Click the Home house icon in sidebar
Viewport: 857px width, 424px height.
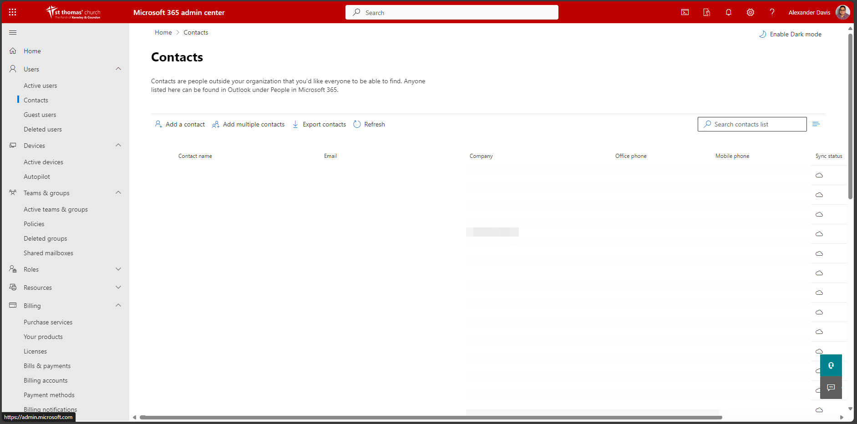pyautogui.click(x=13, y=51)
